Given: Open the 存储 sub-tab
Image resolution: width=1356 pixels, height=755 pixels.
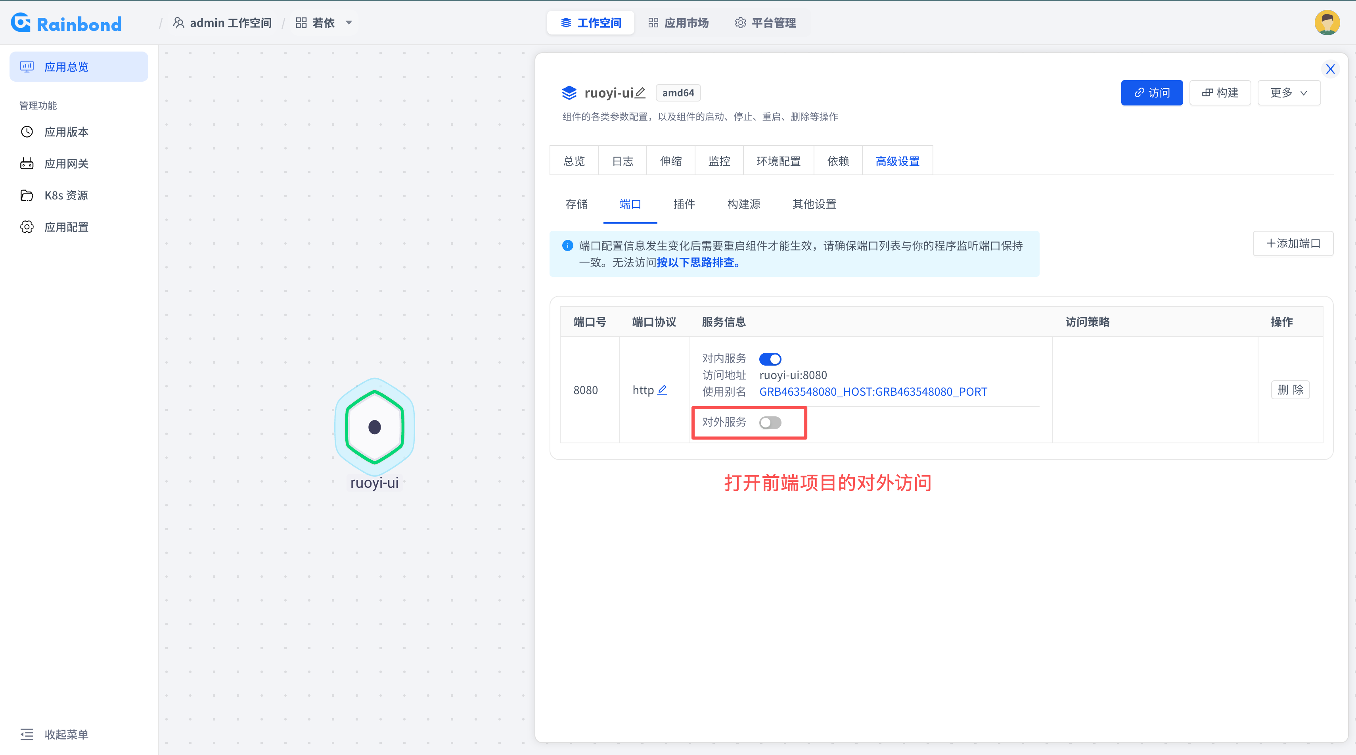Looking at the screenshot, I should click(576, 204).
